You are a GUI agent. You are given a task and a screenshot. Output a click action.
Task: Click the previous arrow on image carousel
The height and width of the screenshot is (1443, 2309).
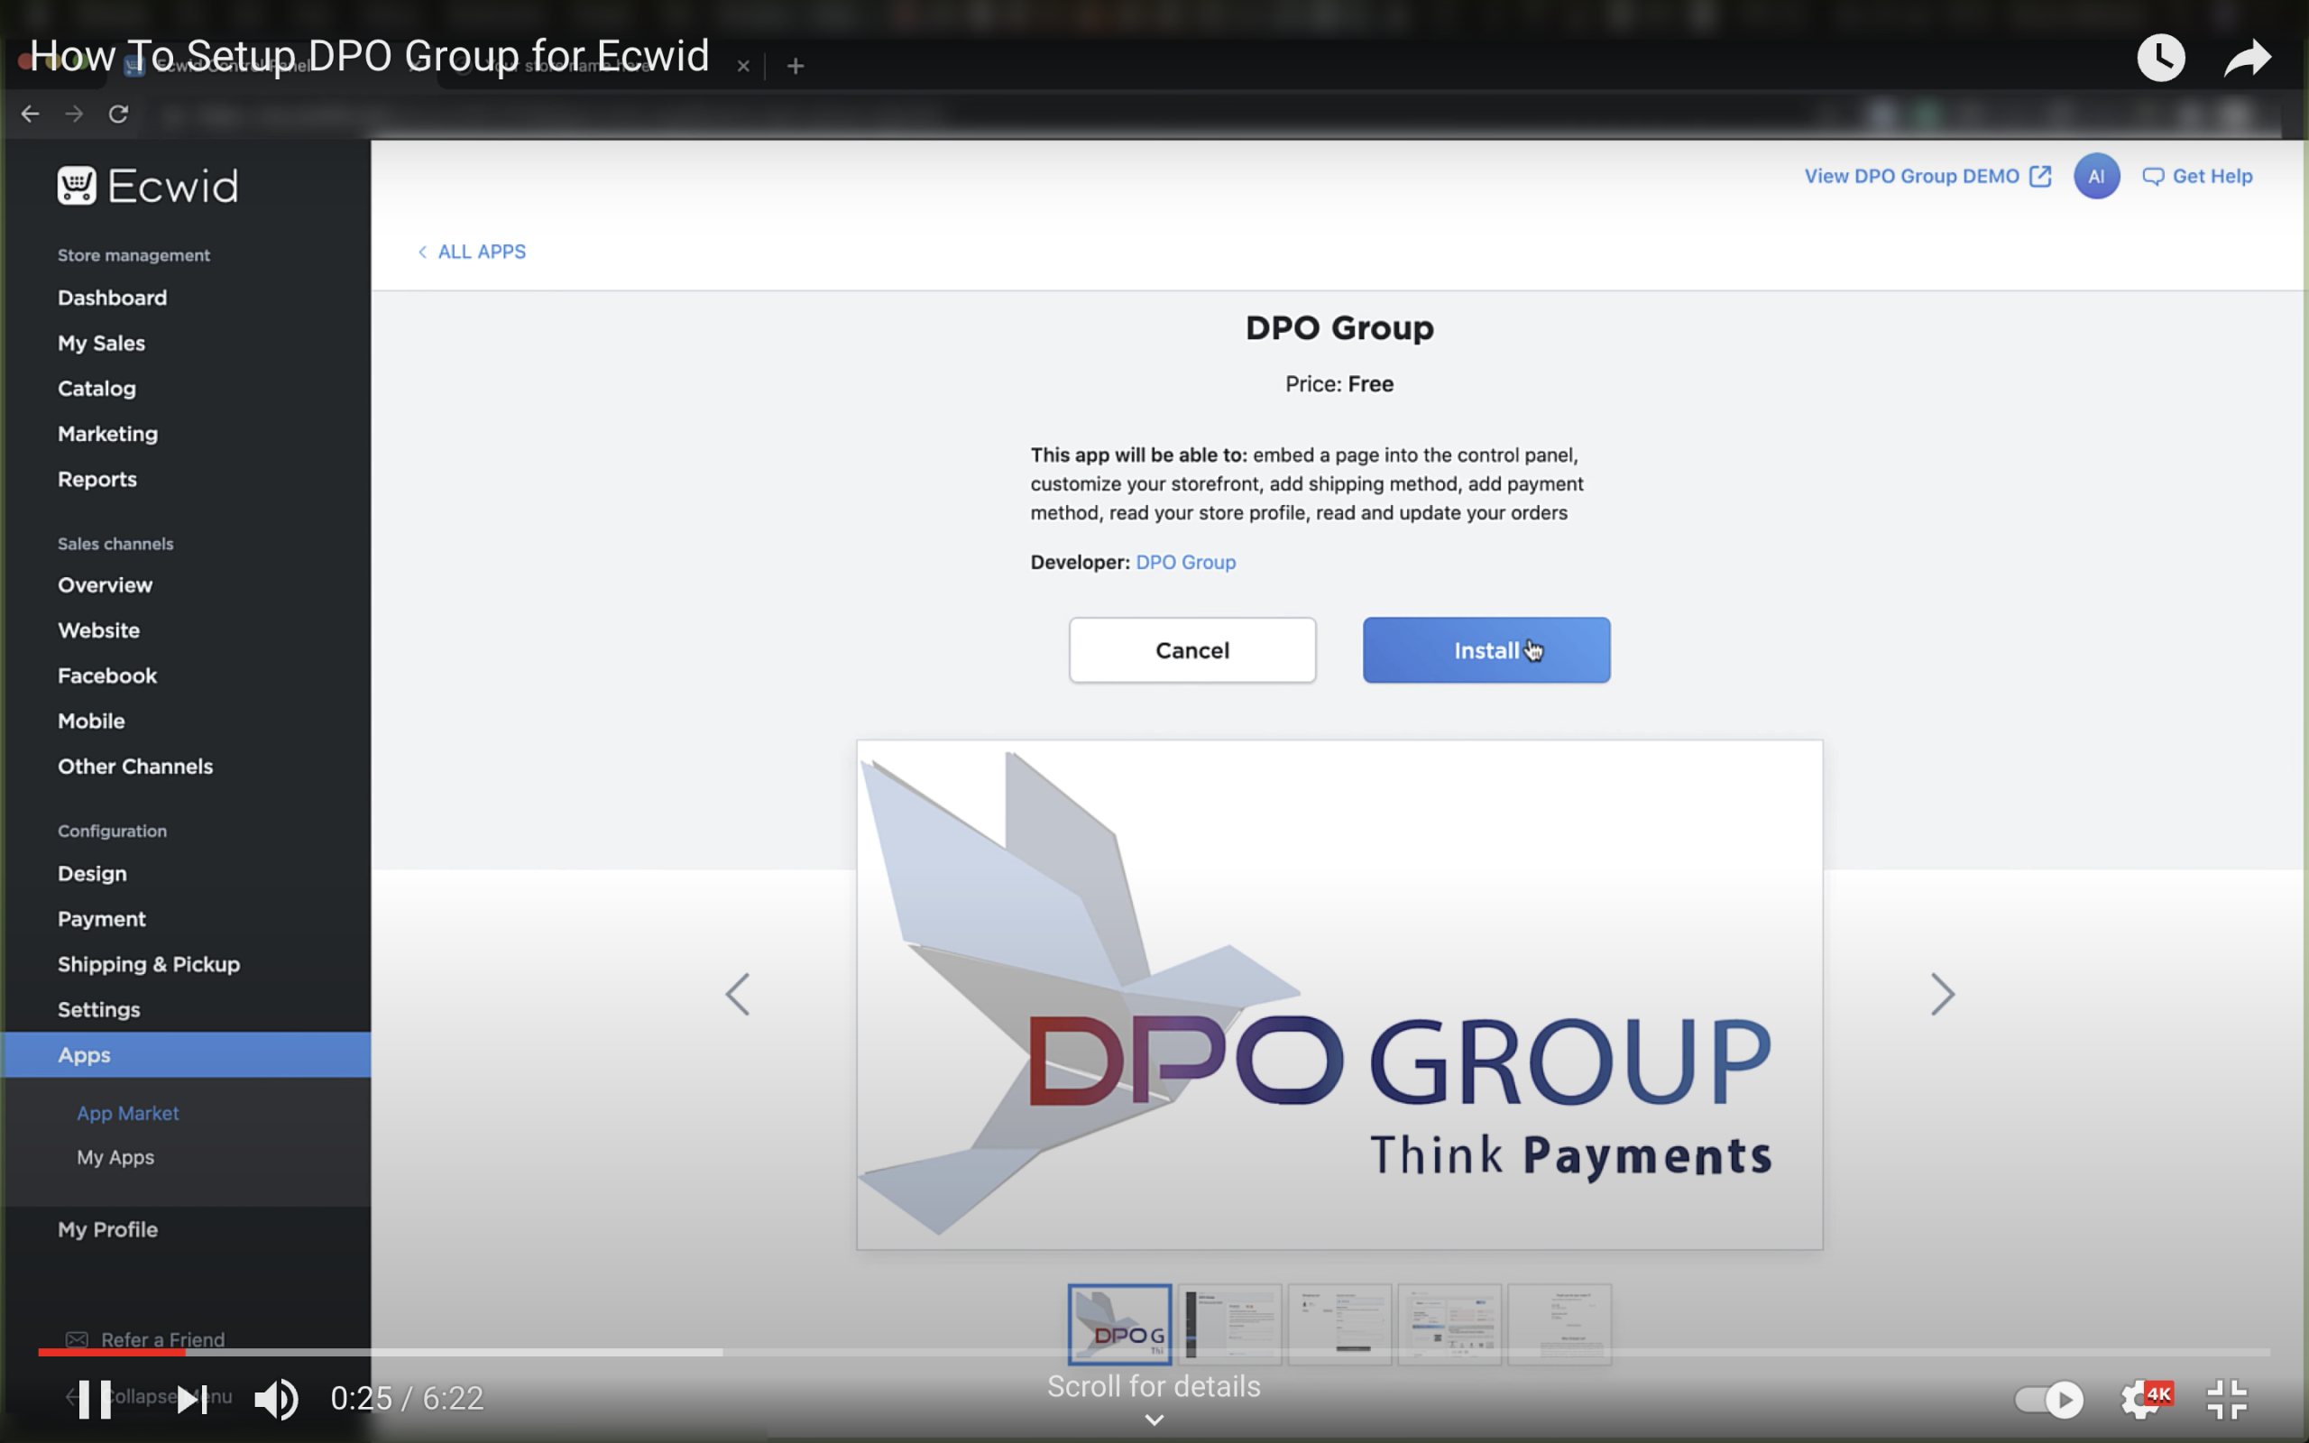pyautogui.click(x=738, y=992)
